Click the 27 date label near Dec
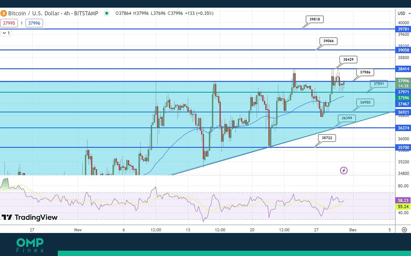The image size is (411, 256). pyautogui.click(x=316, y=230)
